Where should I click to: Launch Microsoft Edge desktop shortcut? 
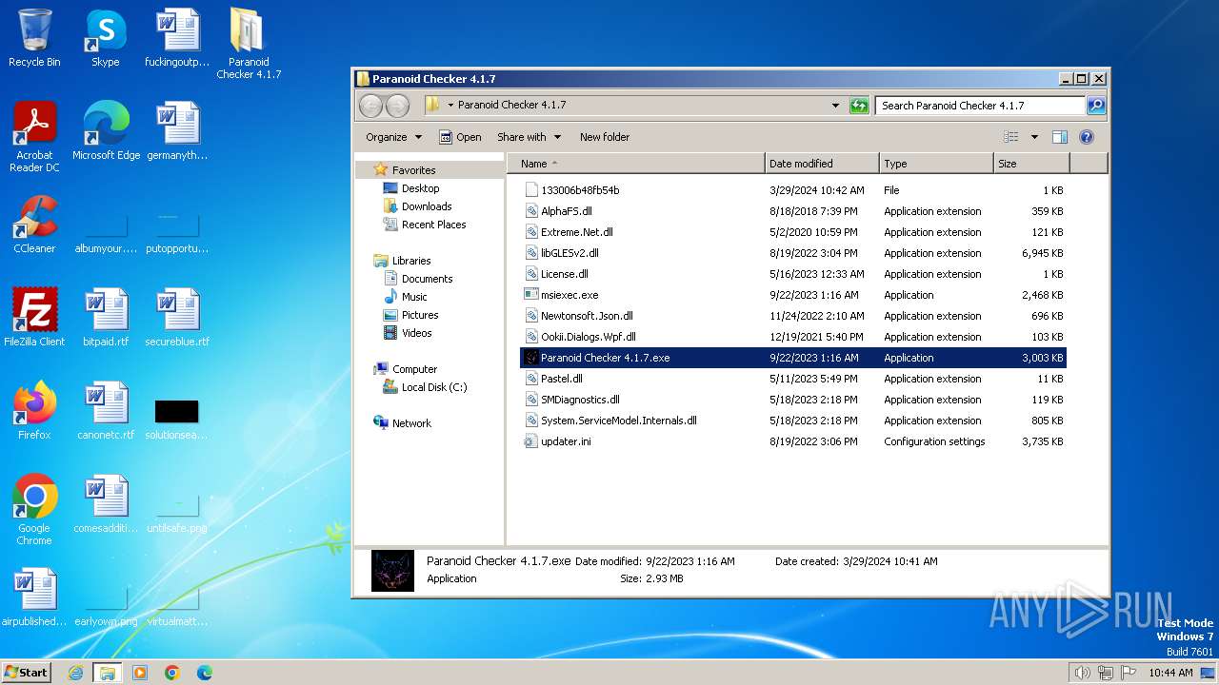[x=106, y=131]
